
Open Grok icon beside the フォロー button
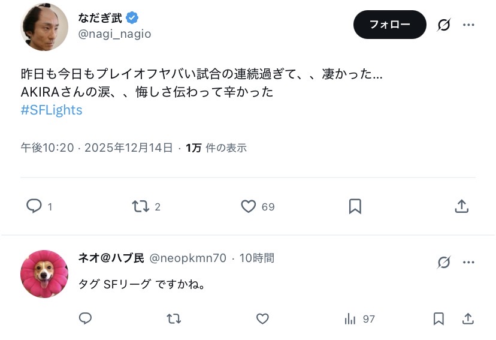(x=444, y=25)
